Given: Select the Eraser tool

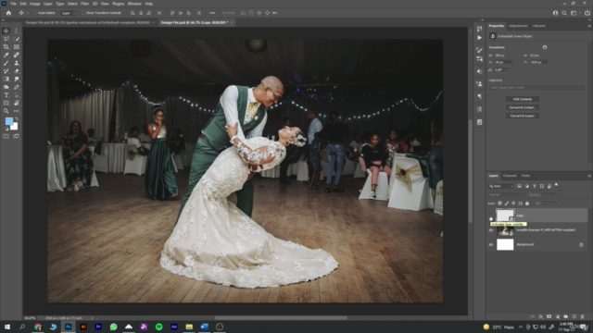Looking at the screenshot, I should 17,71.
